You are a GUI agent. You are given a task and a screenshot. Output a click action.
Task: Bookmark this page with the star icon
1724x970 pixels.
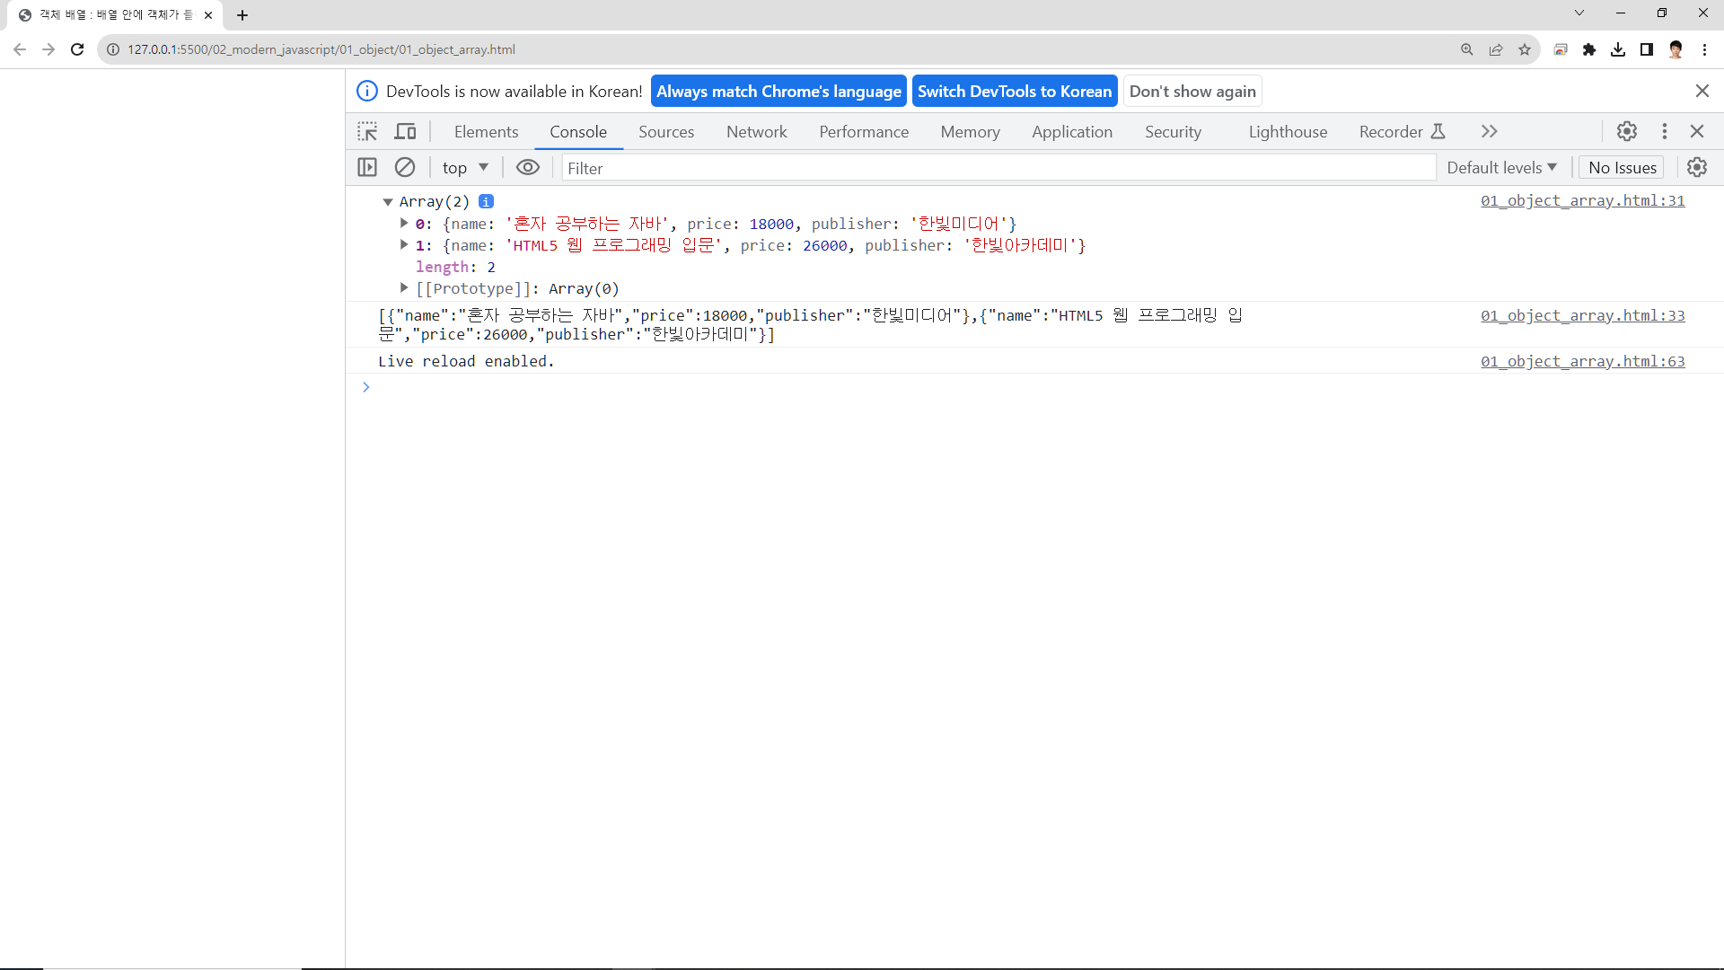click(x=1525, y=49)
